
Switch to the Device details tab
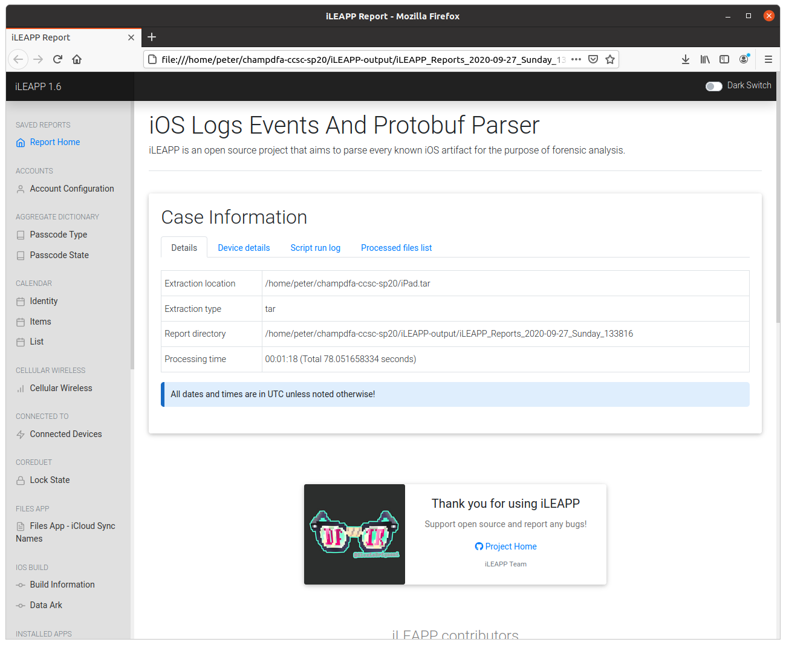pyautogui.click(x=244, y=248)
